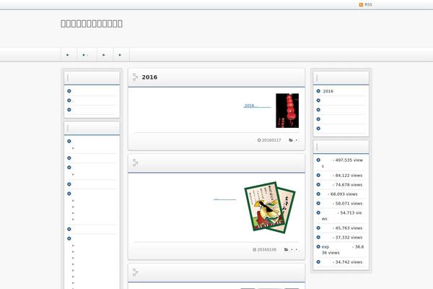Click the site title in header
433x289 pixels.
tap(92, 23)
